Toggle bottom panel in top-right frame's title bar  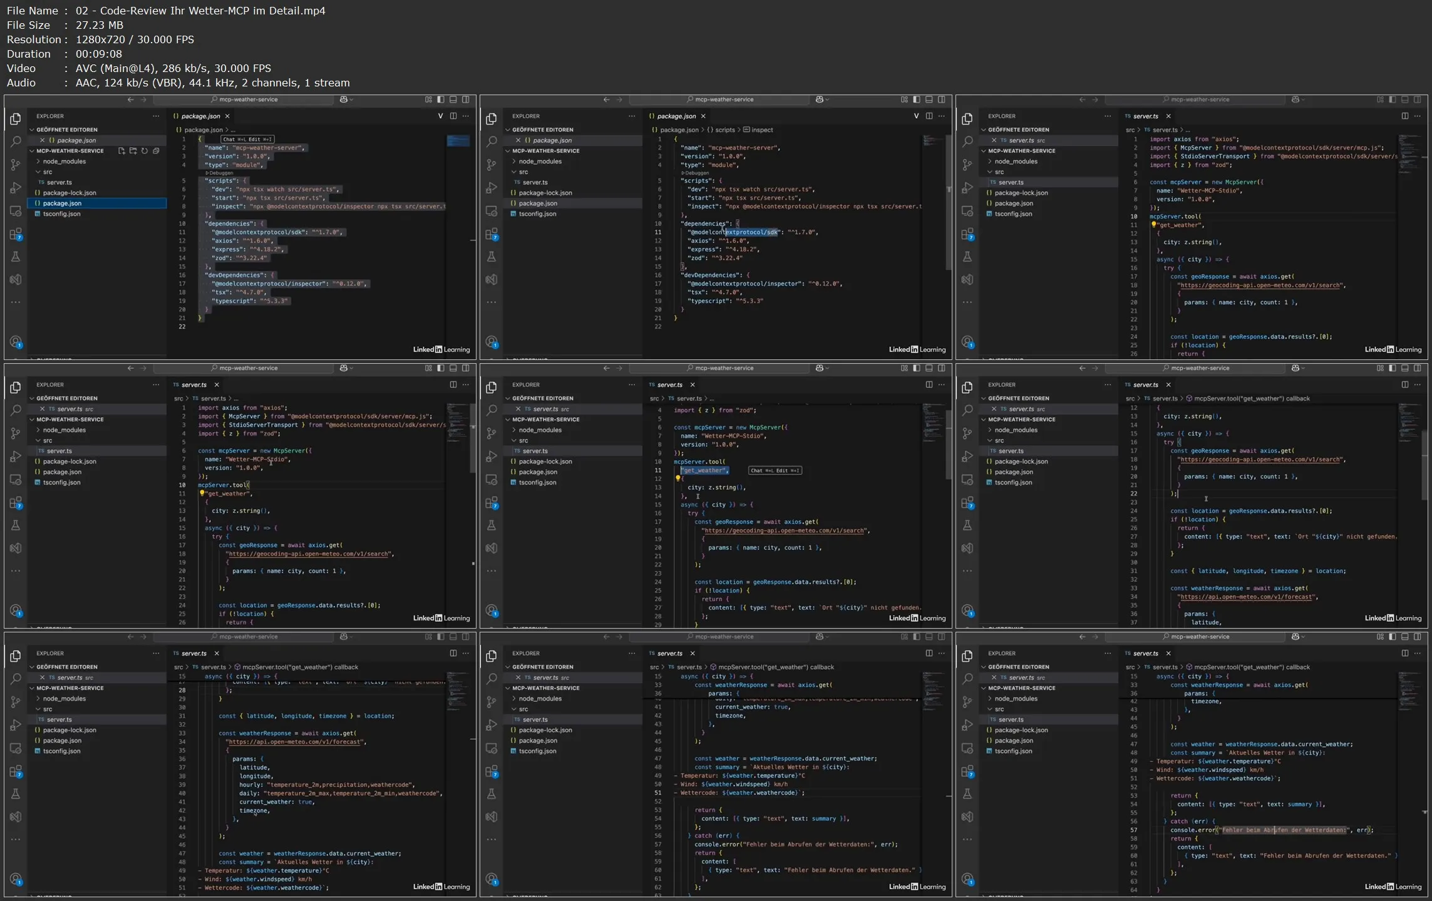click(x=1404, y=100)
